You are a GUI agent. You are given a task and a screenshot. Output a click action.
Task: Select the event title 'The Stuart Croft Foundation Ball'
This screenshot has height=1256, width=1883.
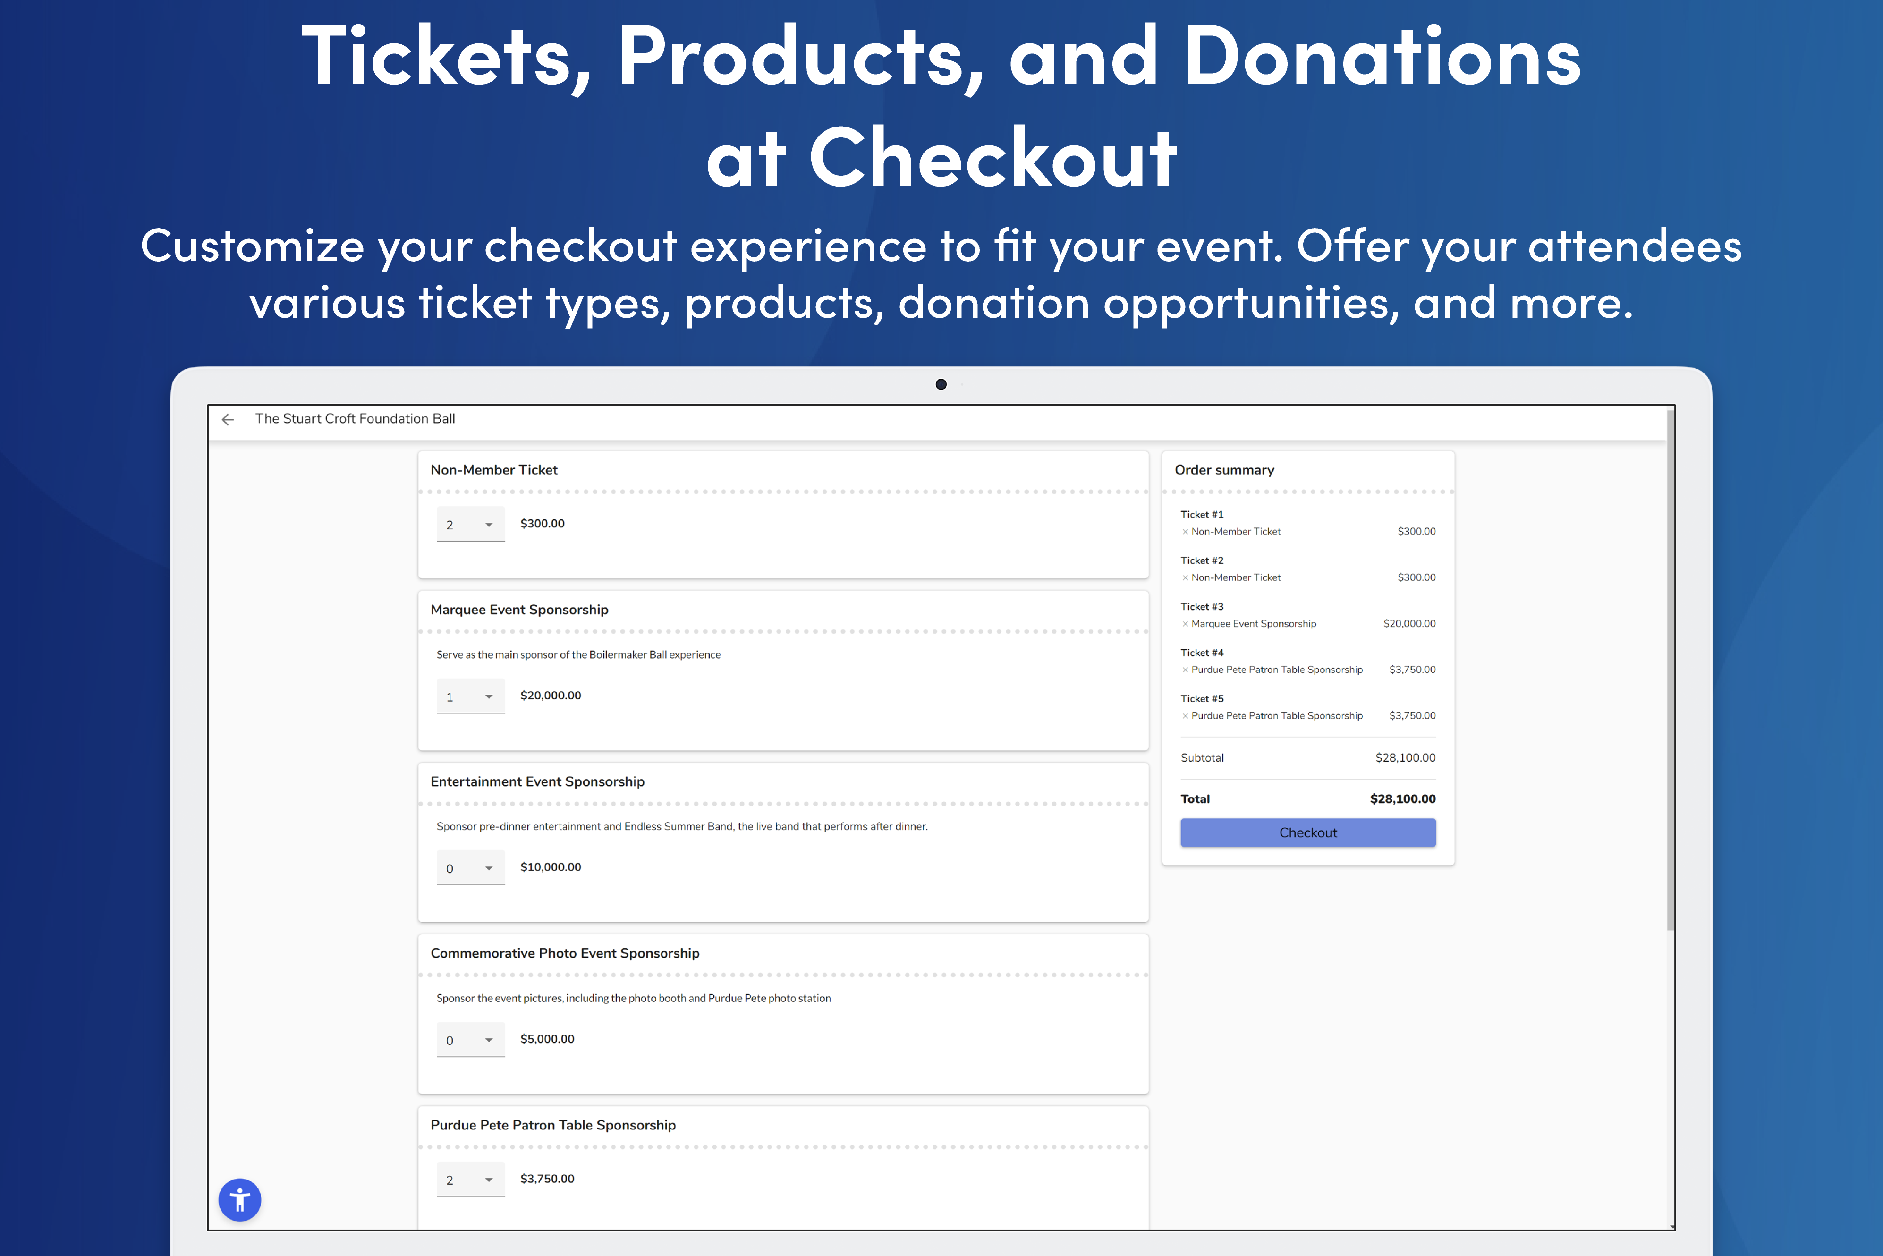[355, 418]
